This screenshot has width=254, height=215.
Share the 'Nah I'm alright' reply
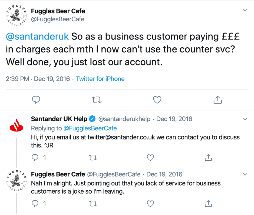click(x=208, y=203)
